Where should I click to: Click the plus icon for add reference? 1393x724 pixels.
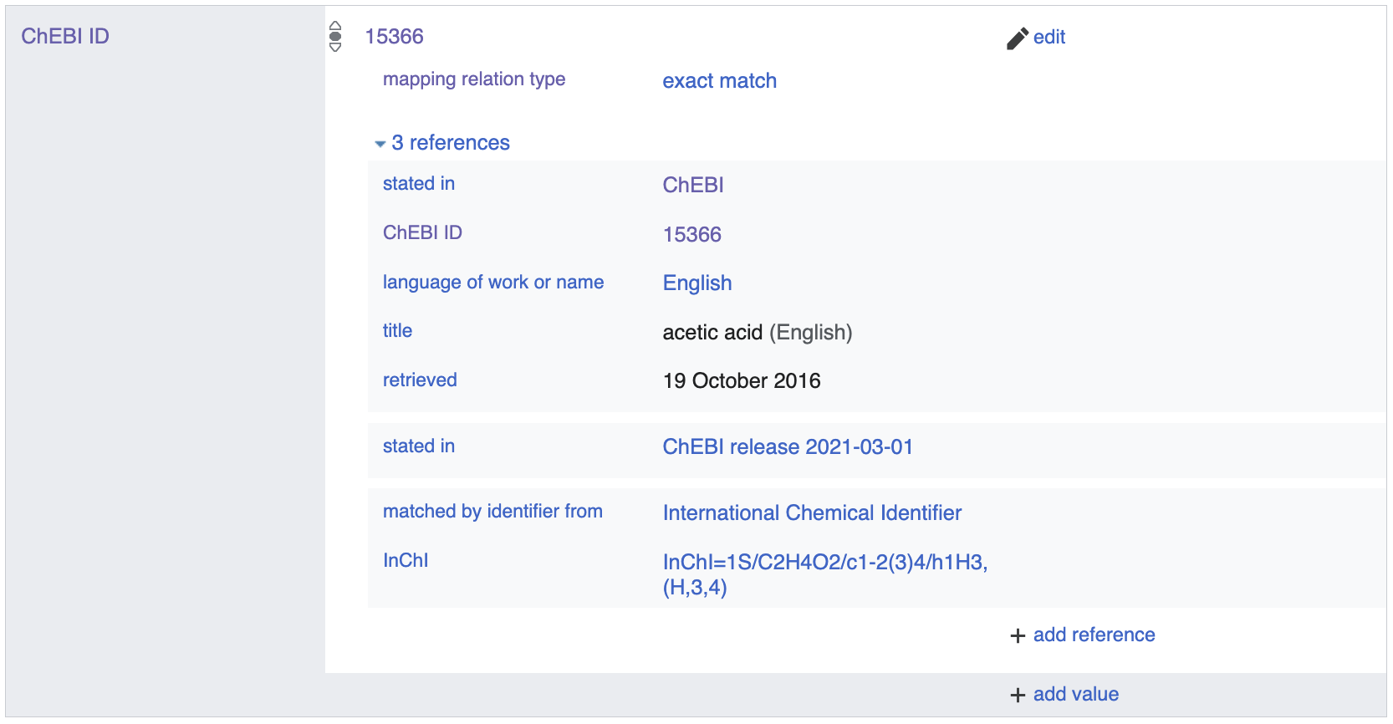point(1018,636)
